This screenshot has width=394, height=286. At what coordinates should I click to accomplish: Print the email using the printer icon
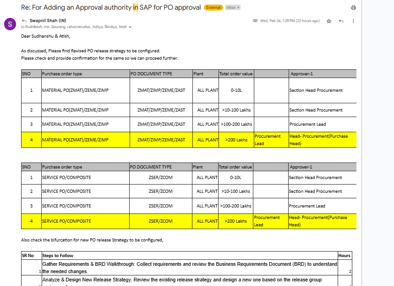point(353,8)
